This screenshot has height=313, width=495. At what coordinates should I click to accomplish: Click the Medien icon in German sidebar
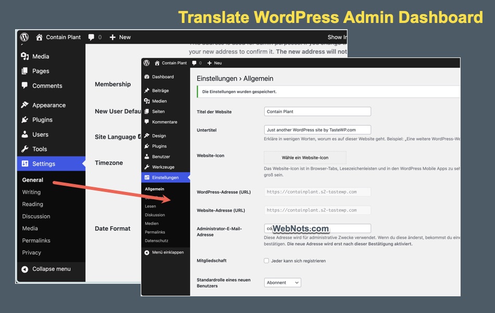147,101
